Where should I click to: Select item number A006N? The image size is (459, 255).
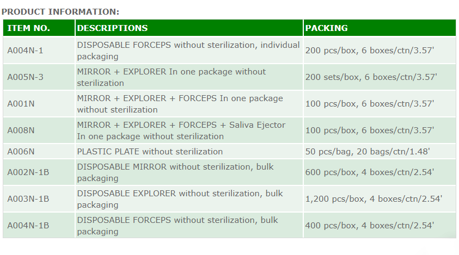[x=21, y=152]
